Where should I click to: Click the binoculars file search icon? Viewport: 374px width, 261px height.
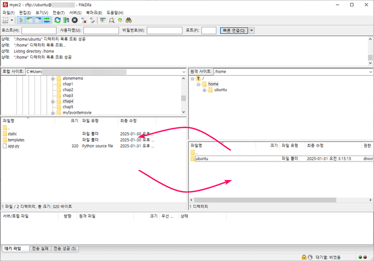(129, 20)
